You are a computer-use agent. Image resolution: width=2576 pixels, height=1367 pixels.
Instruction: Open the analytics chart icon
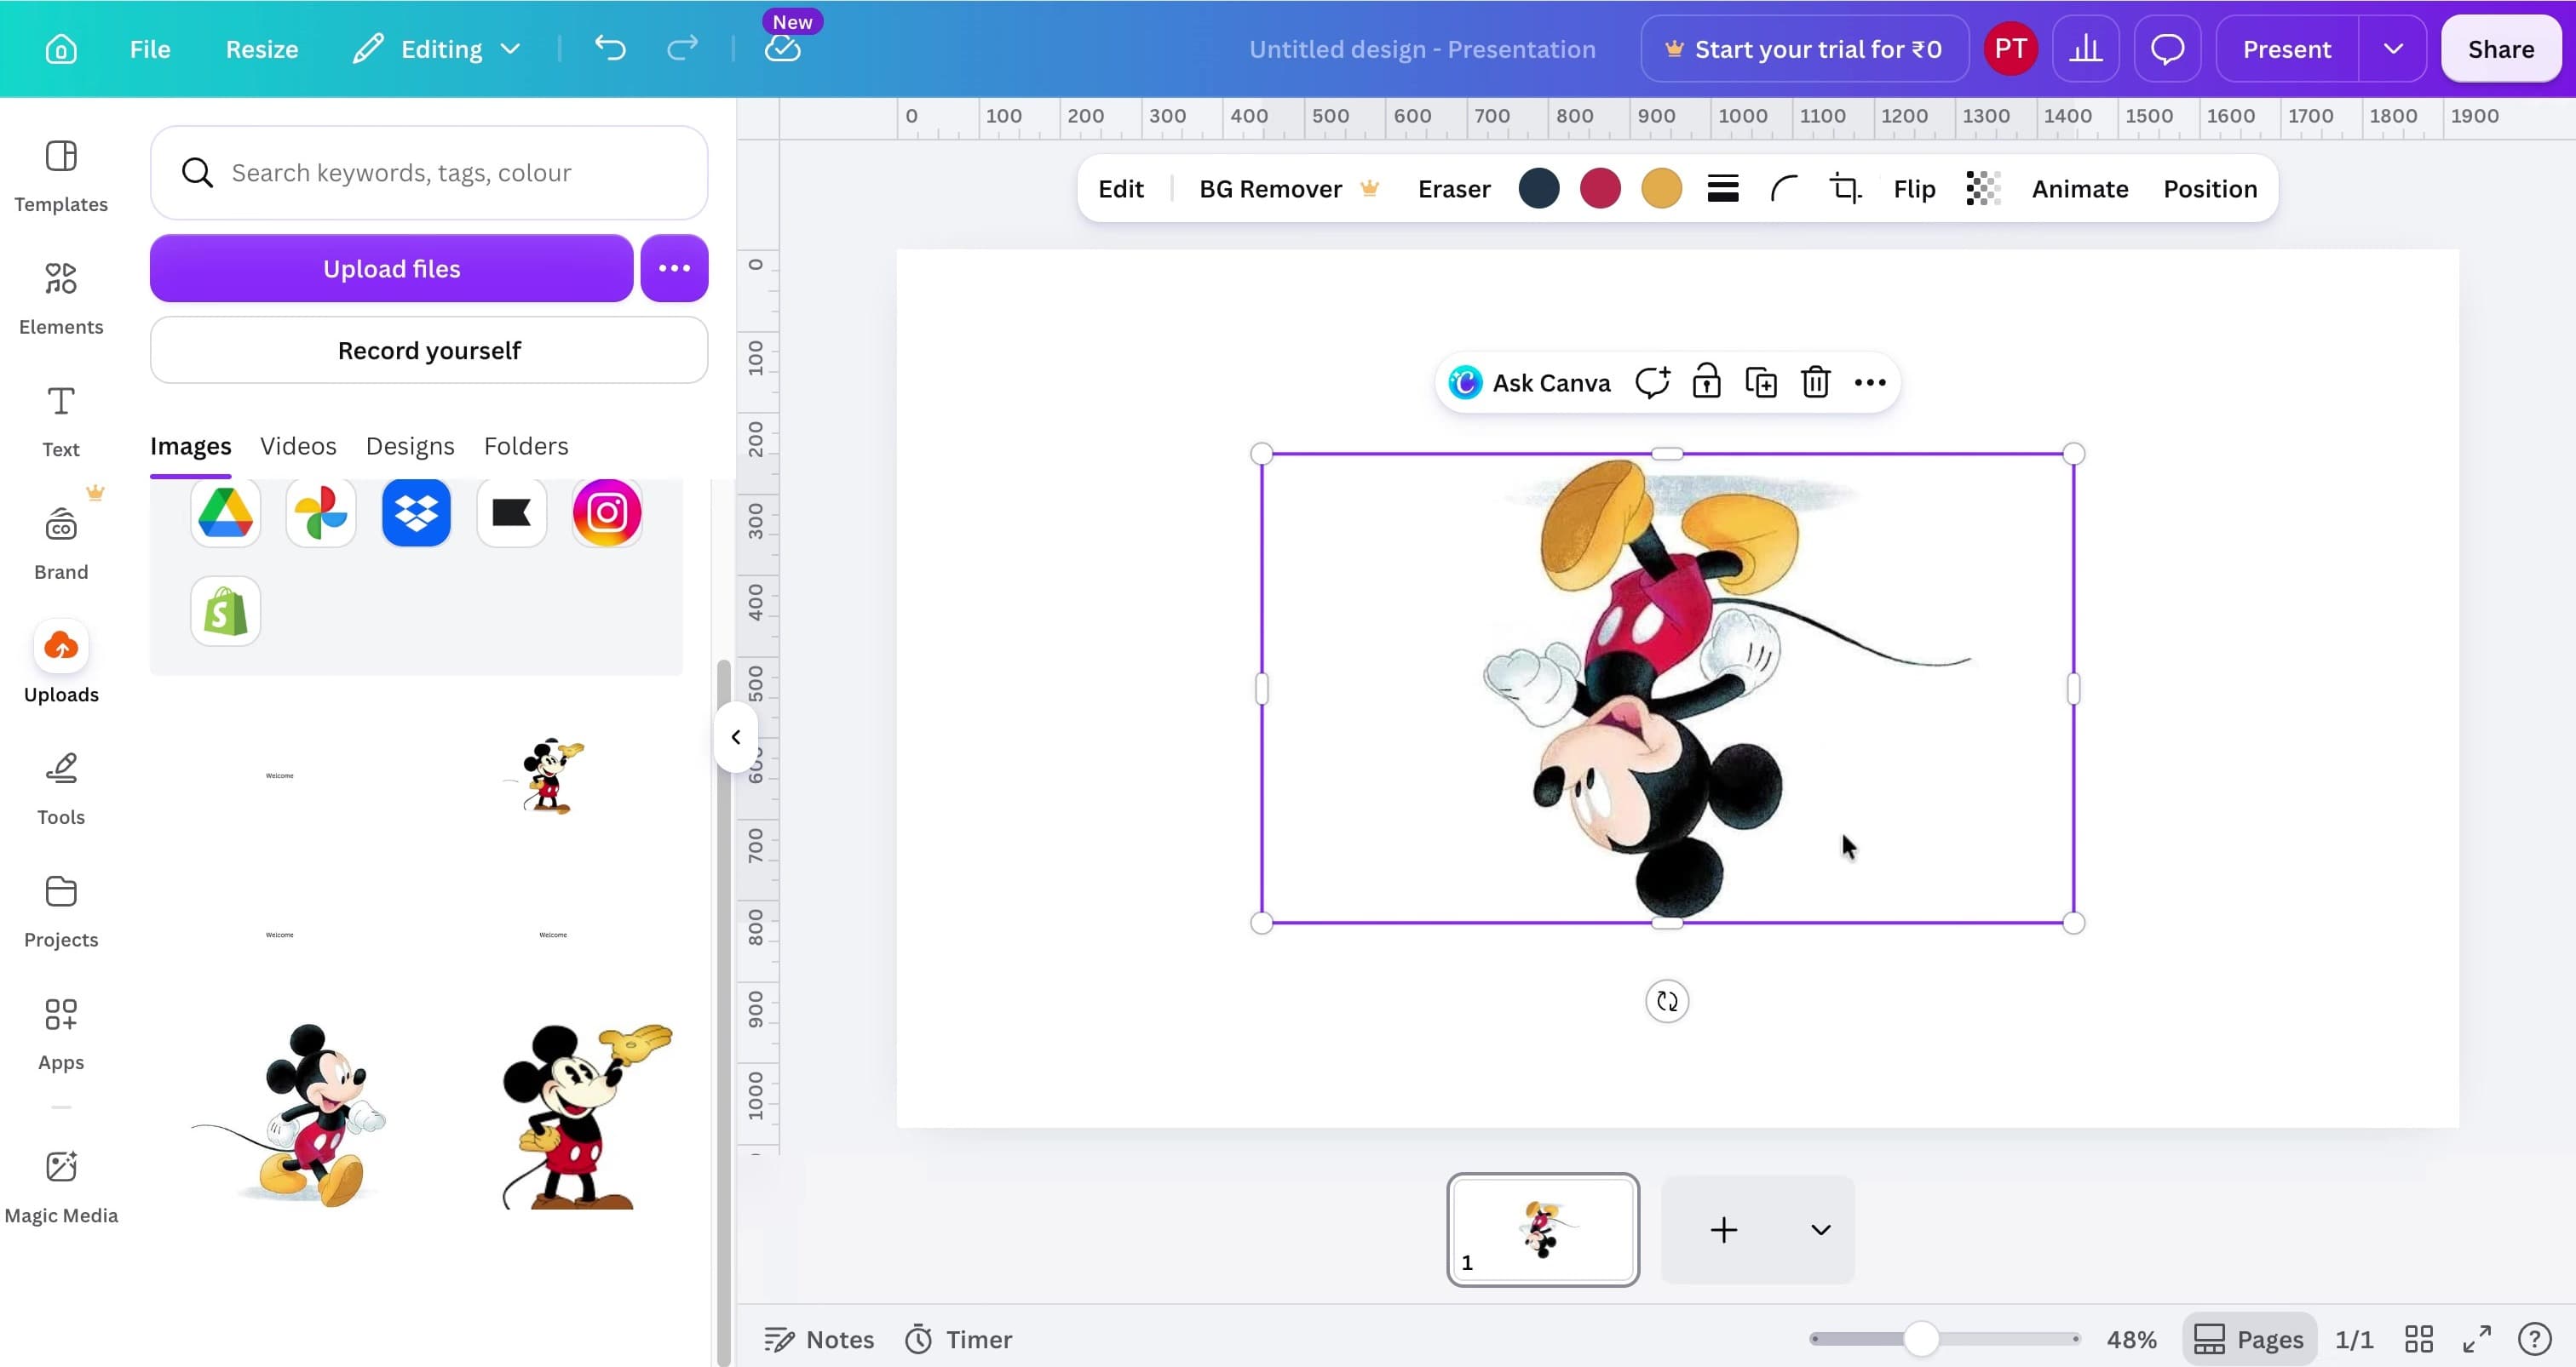(2085, 49)
